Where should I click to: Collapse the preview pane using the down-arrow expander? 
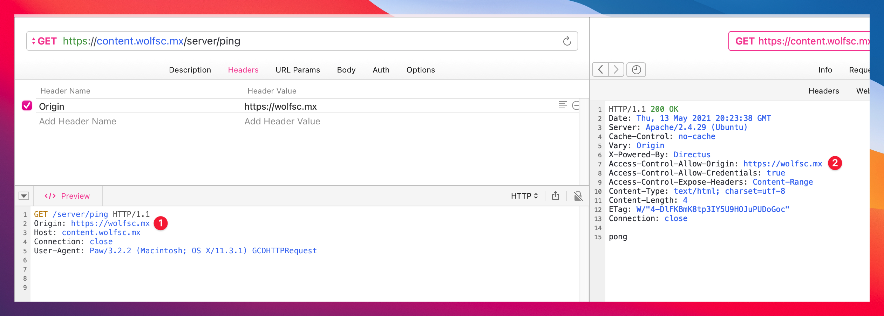(x=24, y=196)
